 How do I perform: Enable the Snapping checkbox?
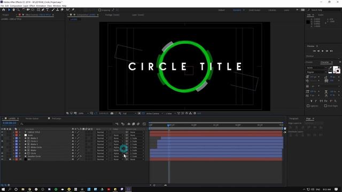click(x=100, y=10)
